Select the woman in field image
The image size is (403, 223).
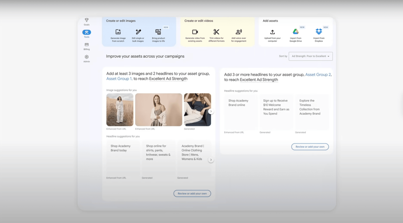120,110
